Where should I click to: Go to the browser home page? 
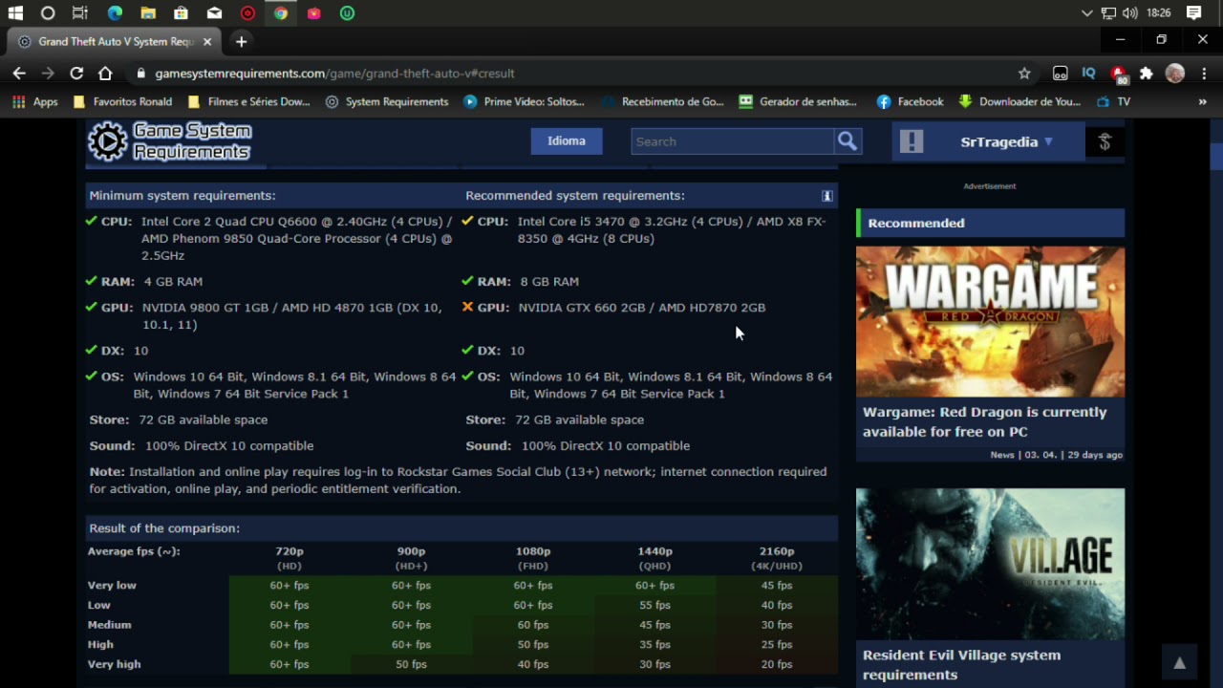click(x=105, y=73)
